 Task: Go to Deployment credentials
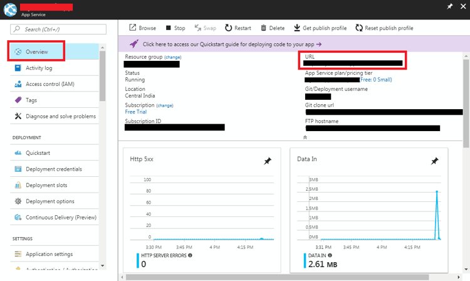[x=53, y=169]
